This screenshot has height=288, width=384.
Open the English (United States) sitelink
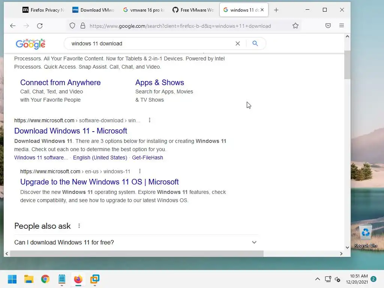point(100,157)
